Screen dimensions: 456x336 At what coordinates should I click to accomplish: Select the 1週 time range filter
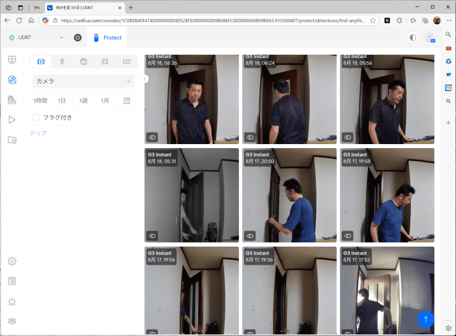tap(83, 100)
